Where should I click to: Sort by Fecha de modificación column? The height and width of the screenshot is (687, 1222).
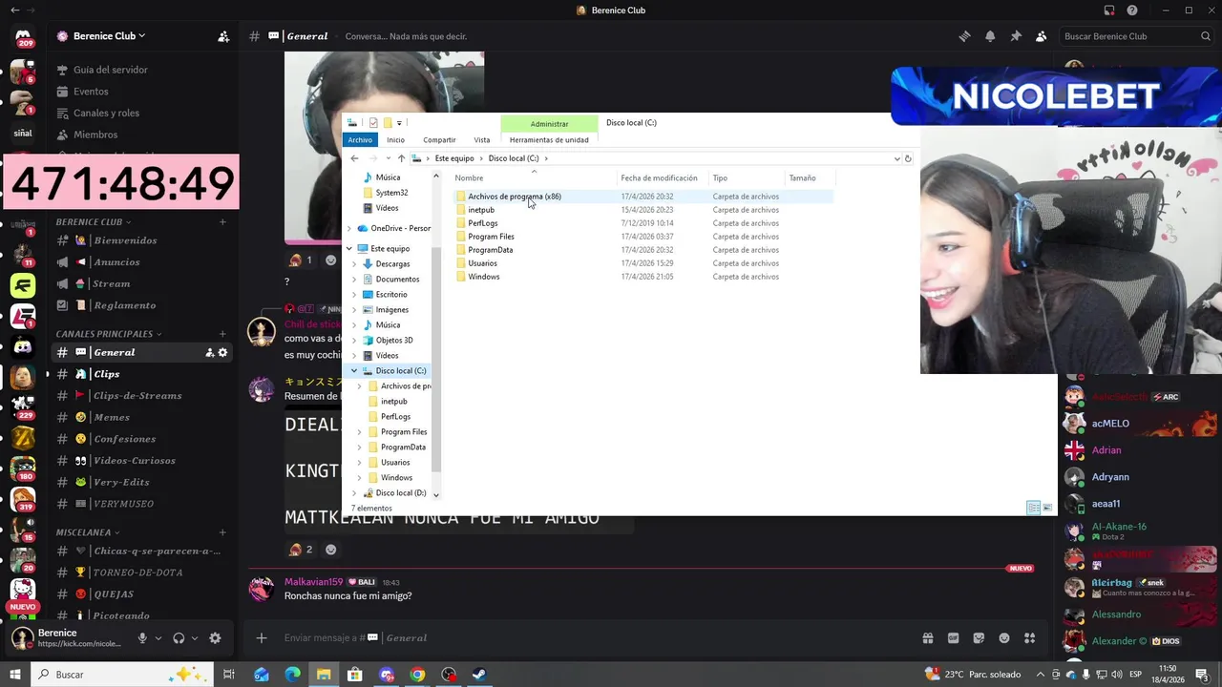[x=659, y=178]
